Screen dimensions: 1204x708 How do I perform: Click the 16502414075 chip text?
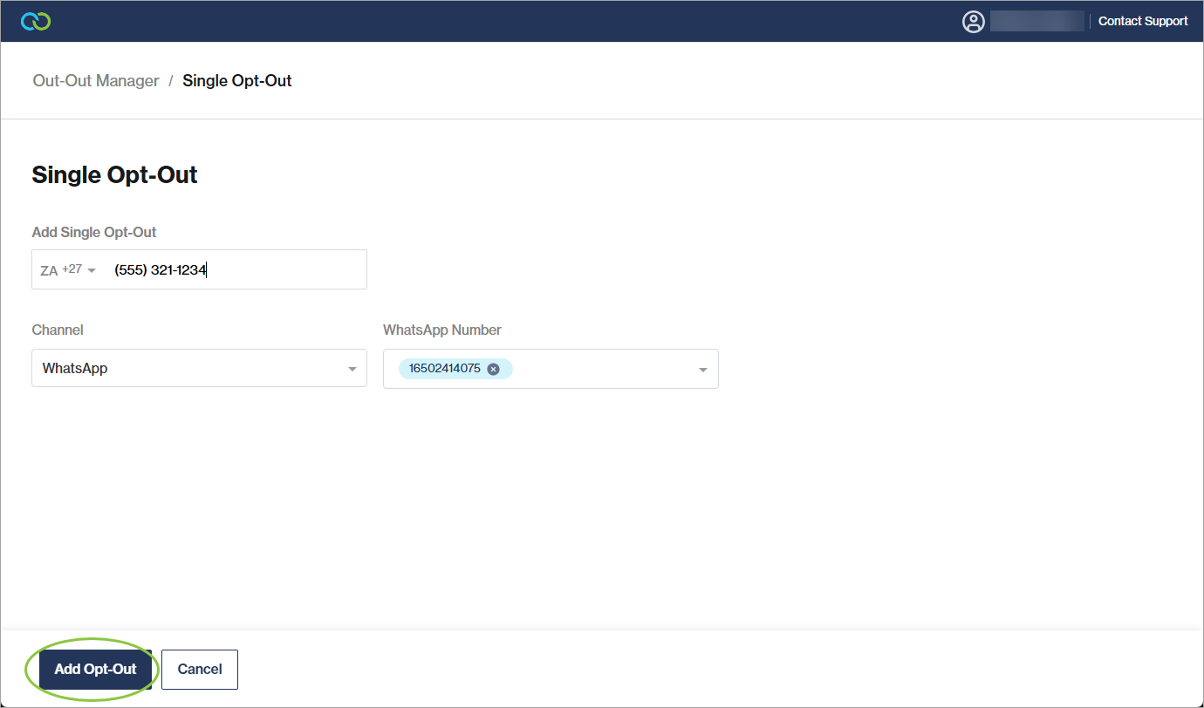pos(444,369)
